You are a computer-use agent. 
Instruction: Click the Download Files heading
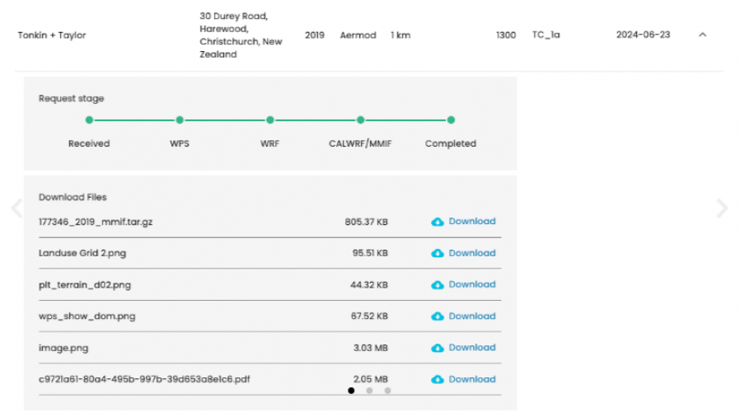pyautogui.click(x=72, y=197)
